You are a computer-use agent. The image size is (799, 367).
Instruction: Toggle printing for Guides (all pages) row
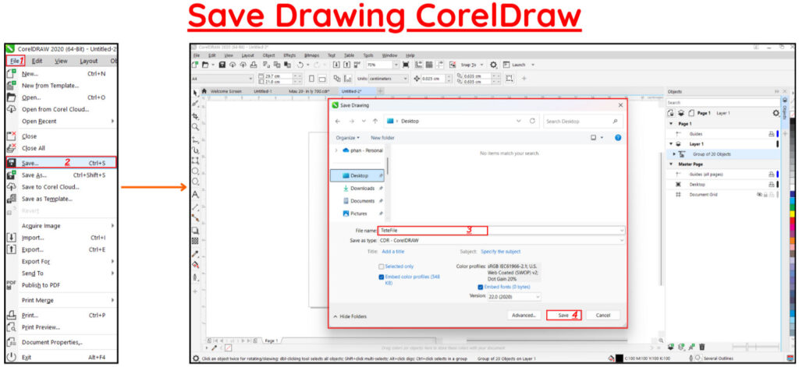(772, 174)
